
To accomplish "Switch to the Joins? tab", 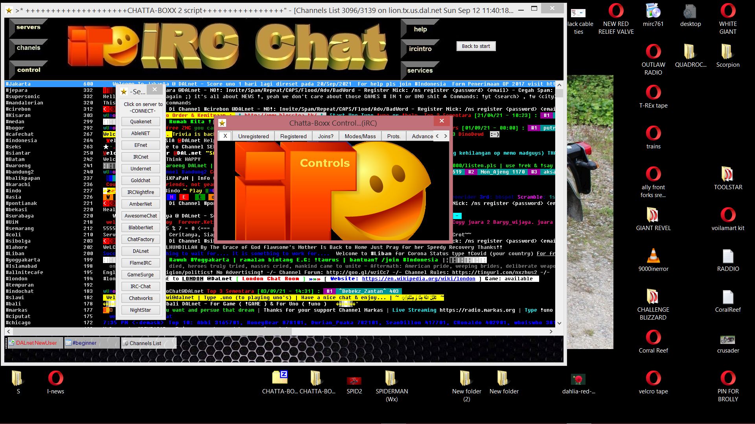I will [326, 136].
